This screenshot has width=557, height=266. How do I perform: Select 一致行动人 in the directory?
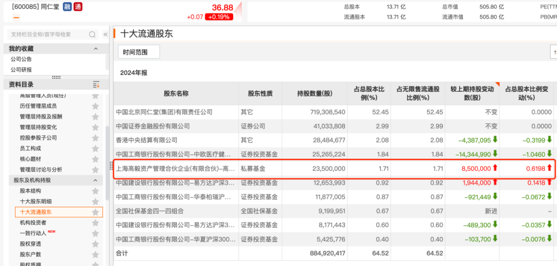coord(33,233)
